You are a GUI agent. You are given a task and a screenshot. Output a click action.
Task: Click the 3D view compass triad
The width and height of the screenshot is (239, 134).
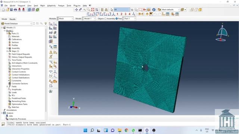tap(222, 33)
